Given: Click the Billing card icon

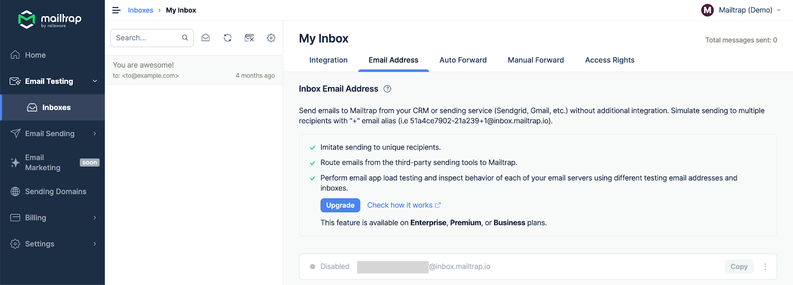Looking at the screenshot, I should coord(15,218).
